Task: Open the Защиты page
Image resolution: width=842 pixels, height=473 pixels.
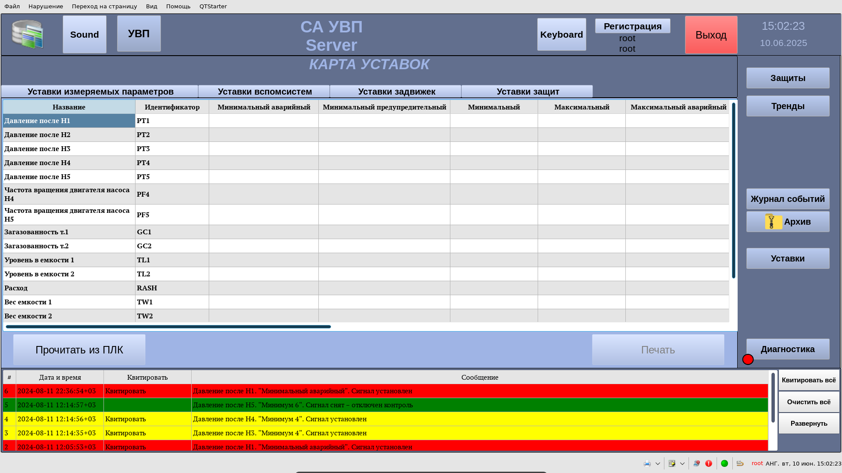Action: 788,78
